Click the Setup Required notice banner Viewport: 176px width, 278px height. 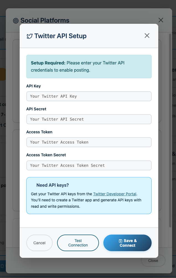89,66
